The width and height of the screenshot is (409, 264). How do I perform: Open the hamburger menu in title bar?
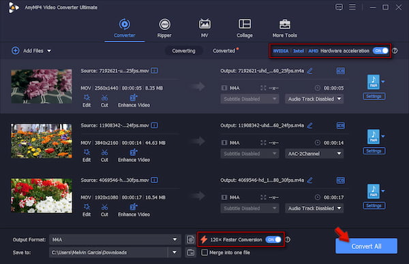[352, 7]
